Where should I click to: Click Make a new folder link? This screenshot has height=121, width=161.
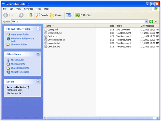coord(20,34)
